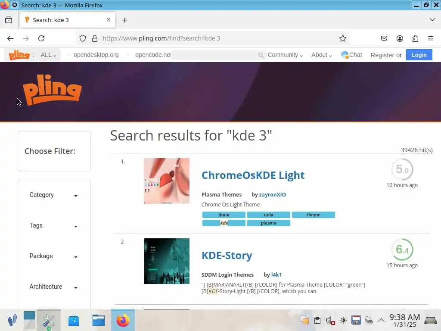Open the opendesktop.org link
Screen dimensions: 441x331
tap(96, 55)
